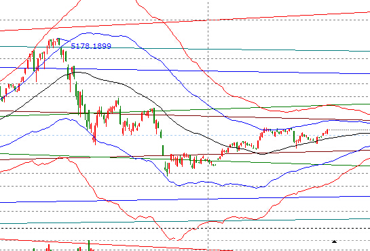
Task: Select the lower blue horizontal trend line
Action: tap(185, 199)
